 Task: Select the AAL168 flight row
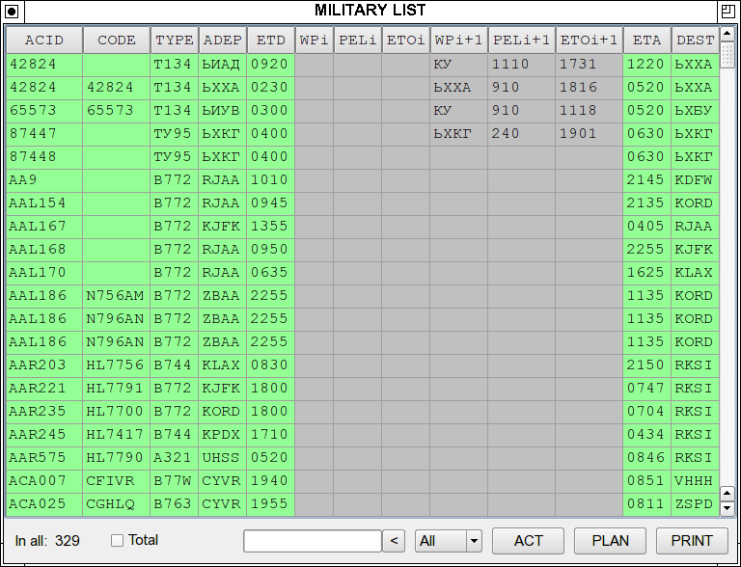click(x=363, y=250)
